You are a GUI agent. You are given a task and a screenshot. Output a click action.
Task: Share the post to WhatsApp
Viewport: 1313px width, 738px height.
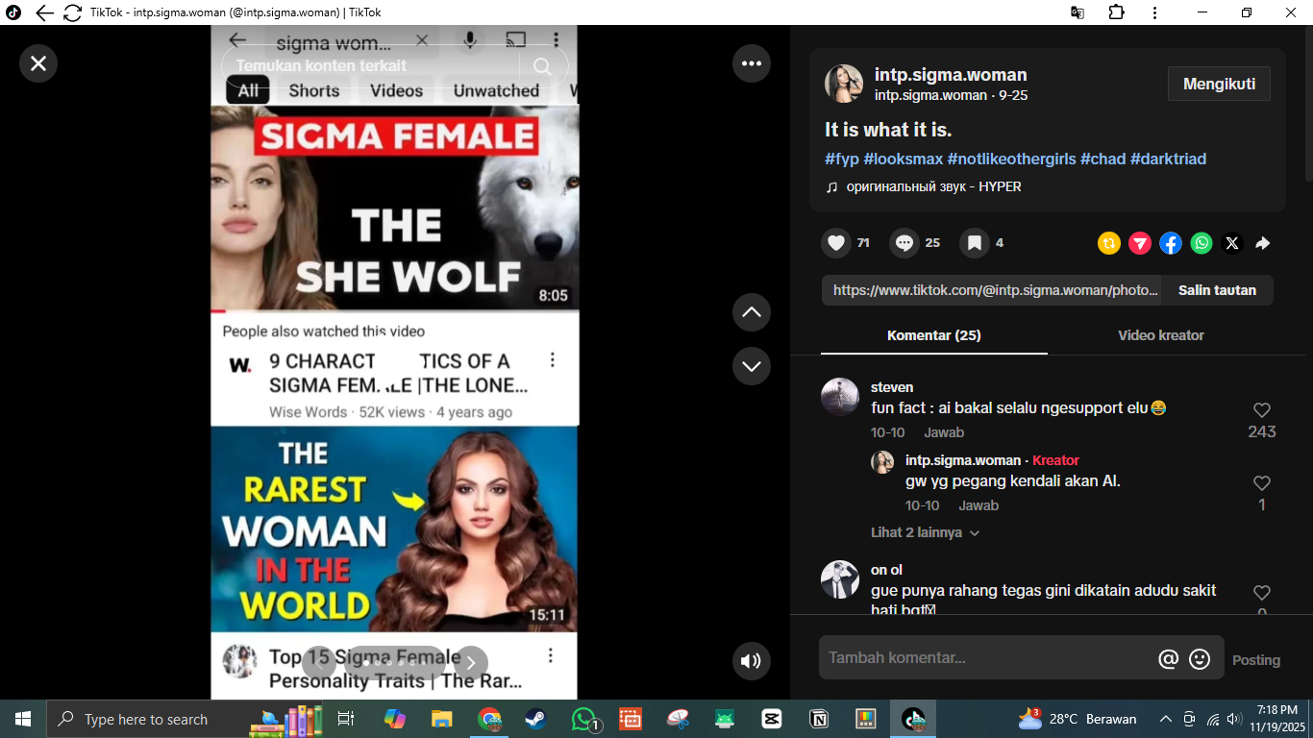click(1202, 243)
